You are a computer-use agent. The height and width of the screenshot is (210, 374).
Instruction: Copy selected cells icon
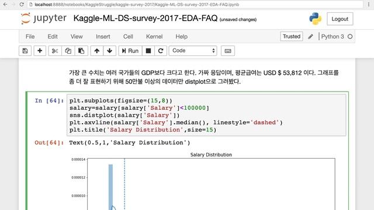coord(68,51)
